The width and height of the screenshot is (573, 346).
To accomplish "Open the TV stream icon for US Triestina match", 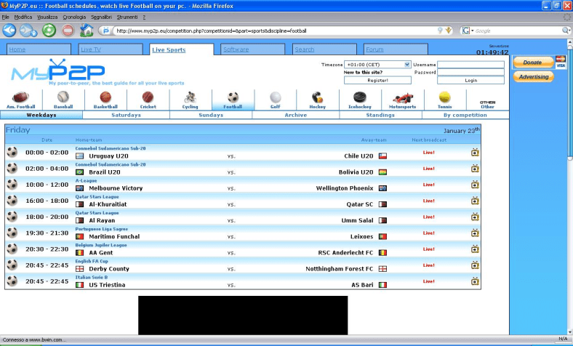I will pos(475,281).
